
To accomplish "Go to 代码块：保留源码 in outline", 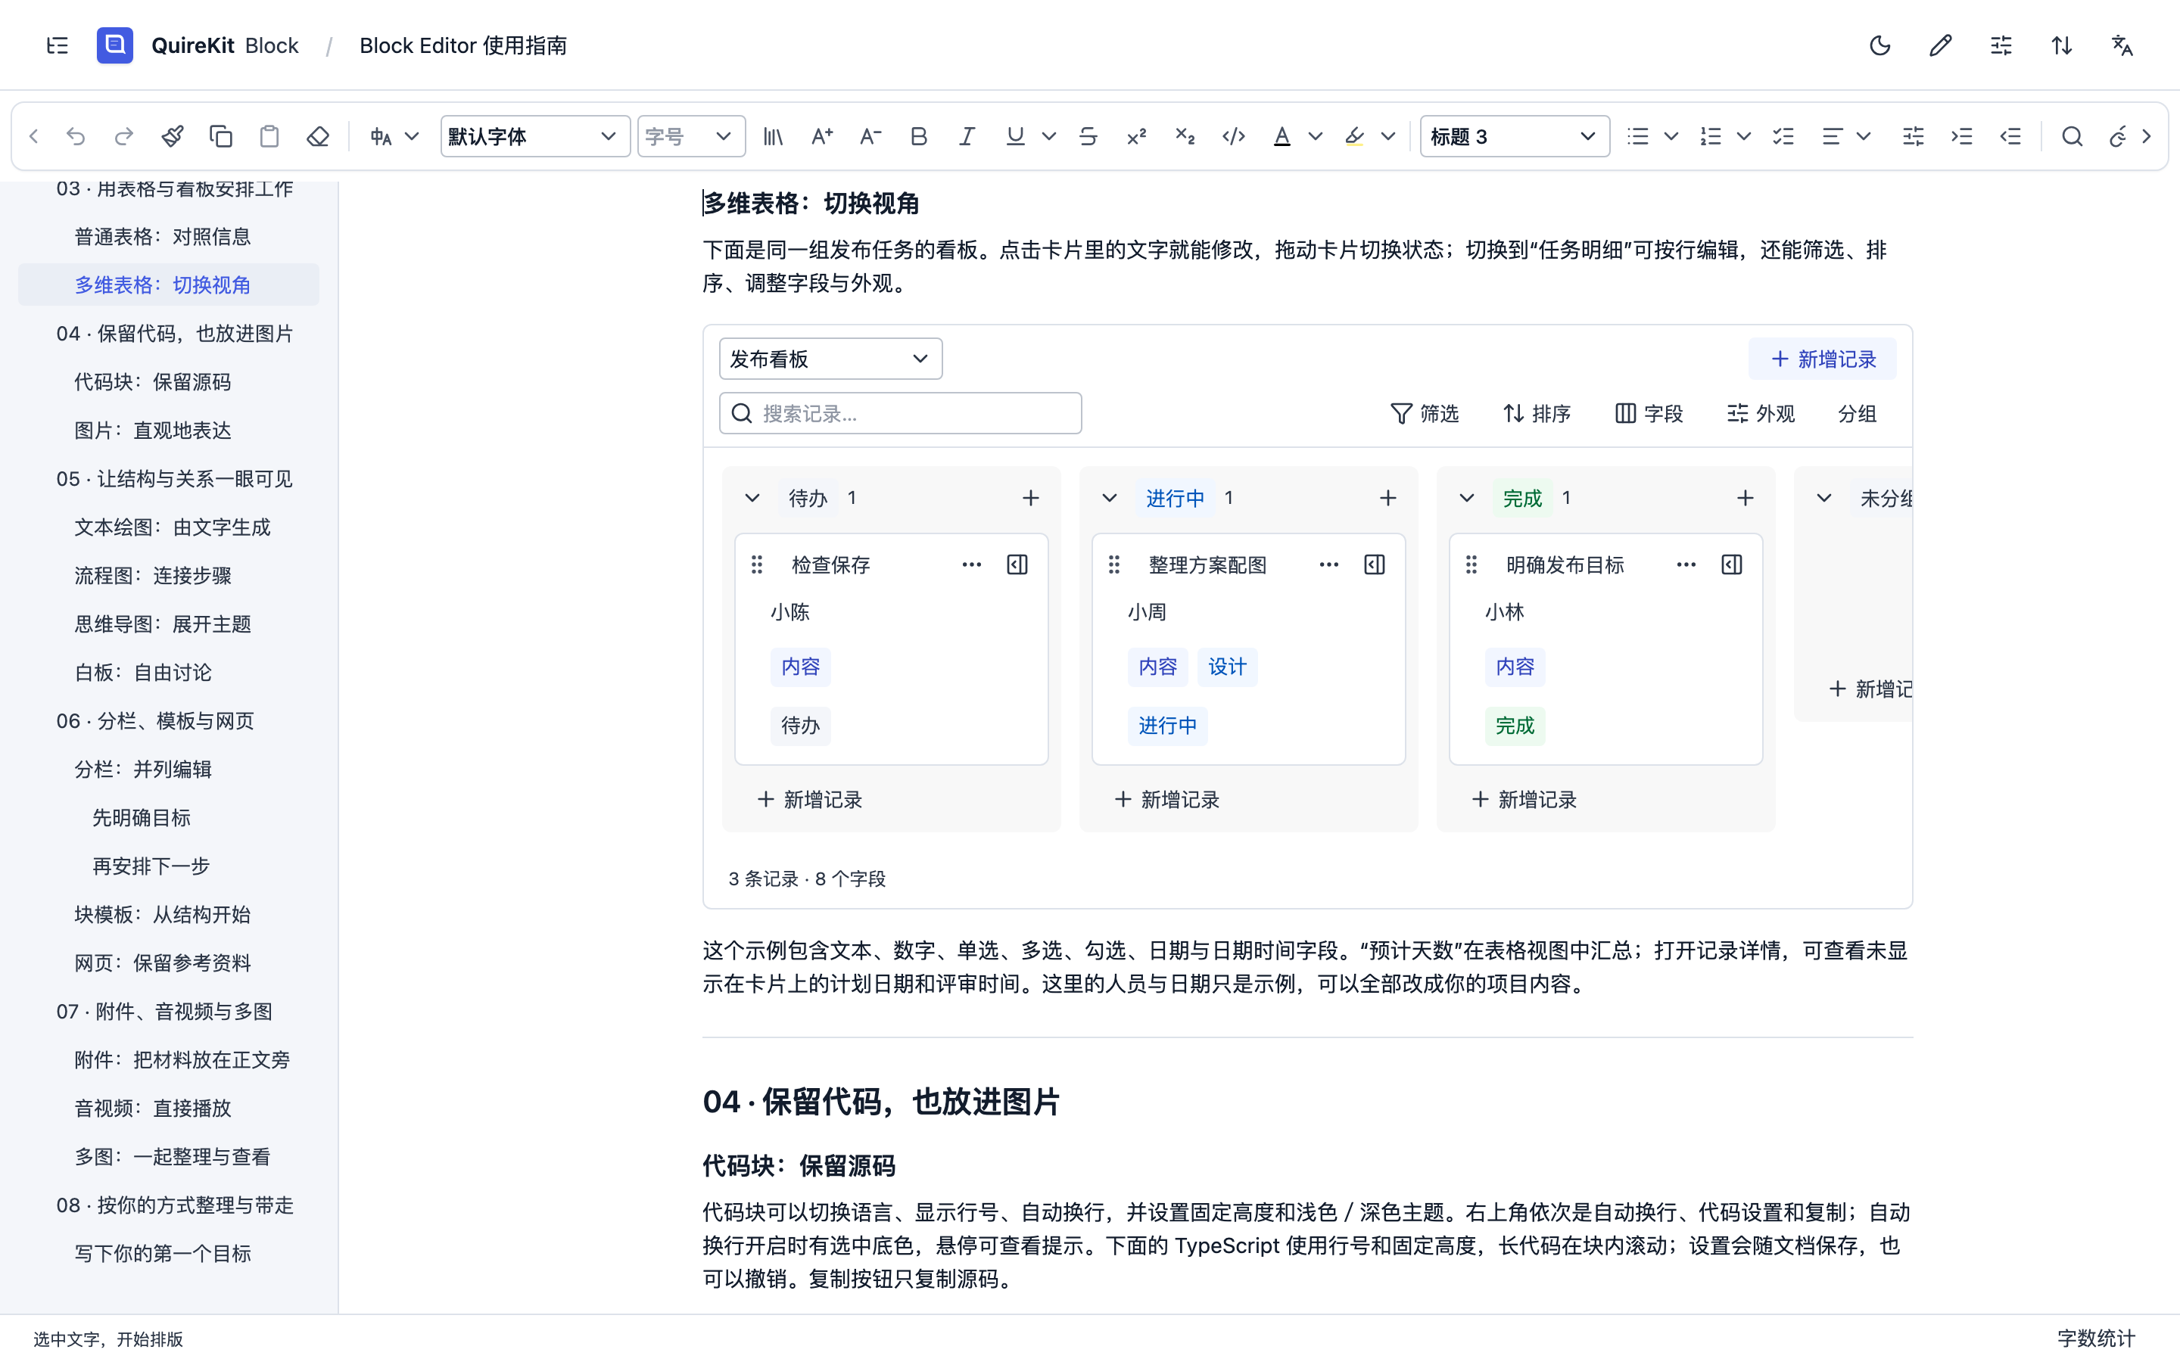I will [152, 382].
